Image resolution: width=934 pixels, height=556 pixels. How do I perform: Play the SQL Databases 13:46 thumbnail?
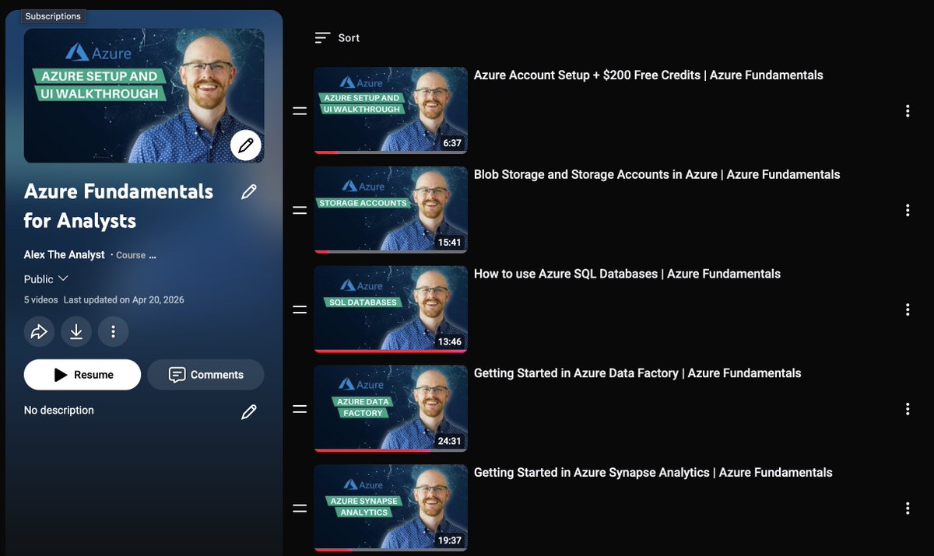[391, 309]
